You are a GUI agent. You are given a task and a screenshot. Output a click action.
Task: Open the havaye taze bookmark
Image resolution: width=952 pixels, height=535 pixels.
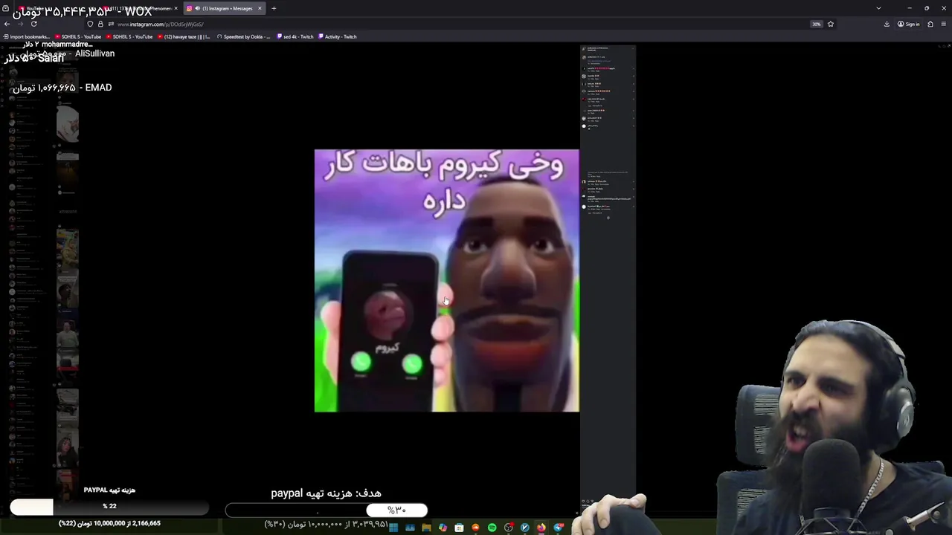(184, 36)
